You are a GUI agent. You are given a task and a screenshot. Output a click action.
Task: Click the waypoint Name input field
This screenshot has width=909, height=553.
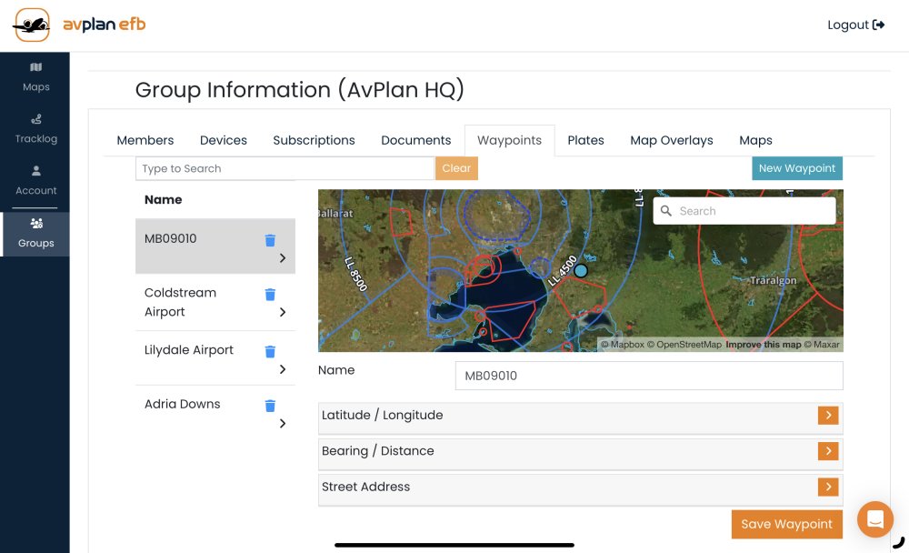[649, 376]
